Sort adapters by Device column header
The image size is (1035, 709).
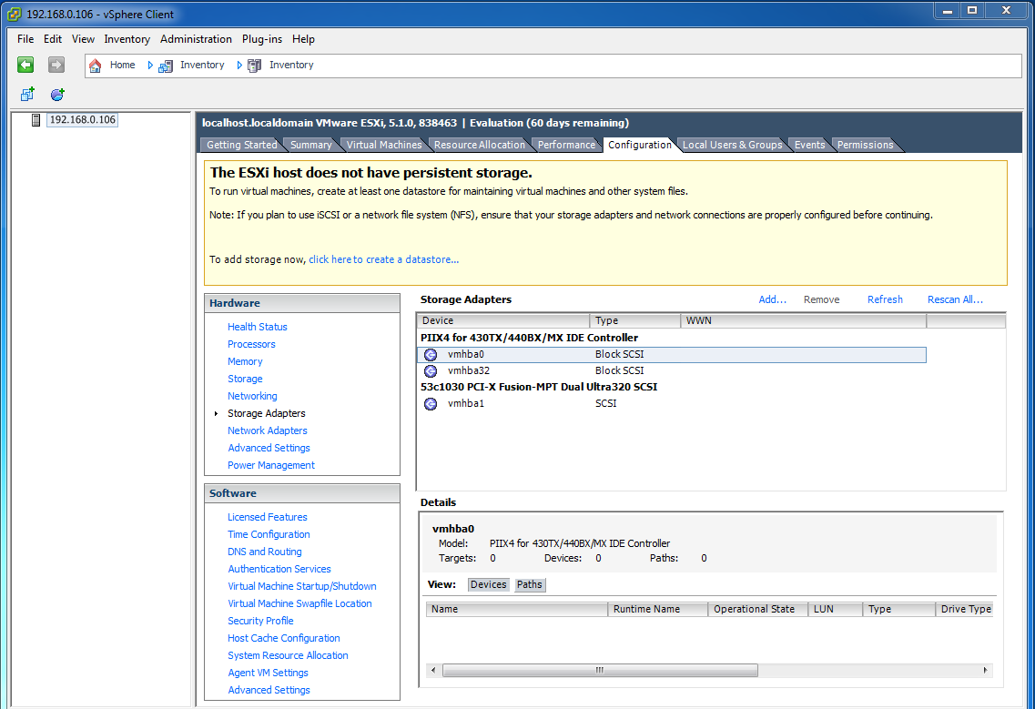pos(503,321)
